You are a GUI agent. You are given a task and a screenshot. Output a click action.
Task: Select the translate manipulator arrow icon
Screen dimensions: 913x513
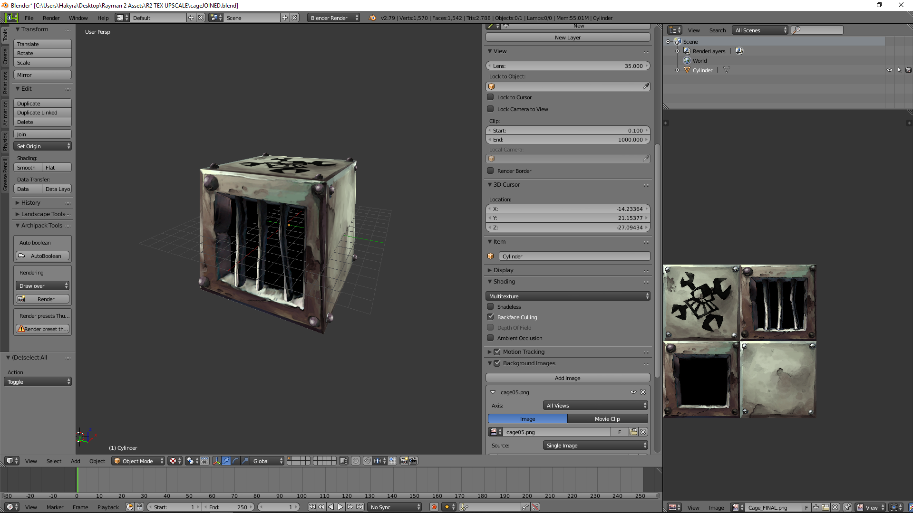click(x=226, y=461)
